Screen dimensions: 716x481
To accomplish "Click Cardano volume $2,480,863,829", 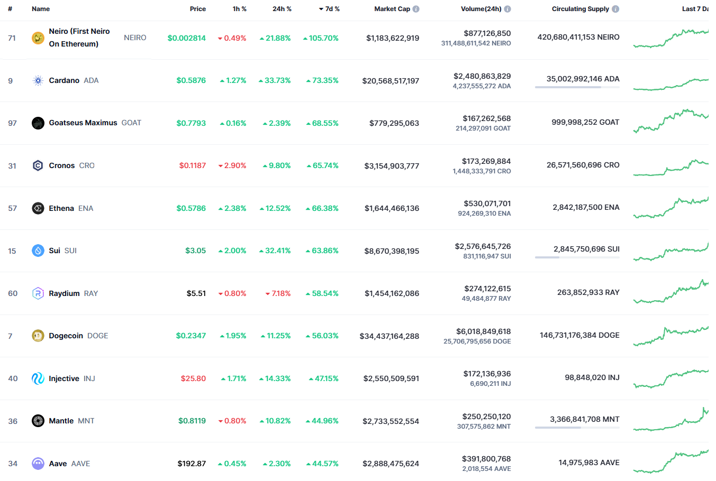I will [482, 76].
